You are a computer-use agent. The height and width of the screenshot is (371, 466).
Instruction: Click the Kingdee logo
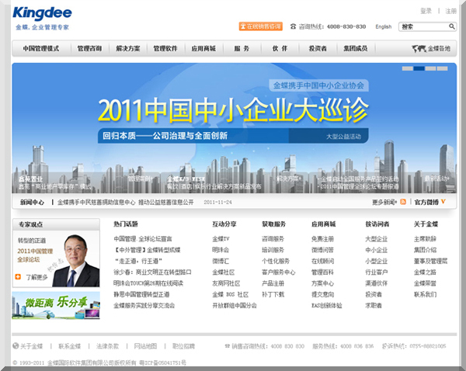point(42,13)
